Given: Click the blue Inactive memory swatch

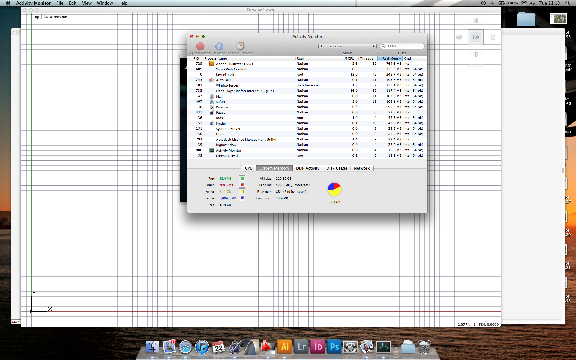Looking at the screenshot, I should point(242,198).
